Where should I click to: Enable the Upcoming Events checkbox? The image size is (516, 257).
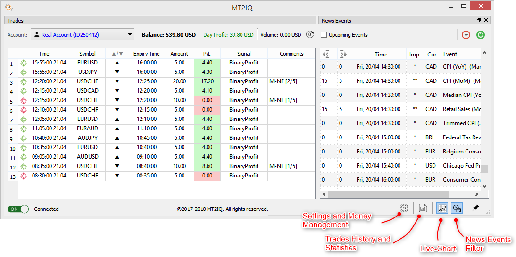point(324,35)
